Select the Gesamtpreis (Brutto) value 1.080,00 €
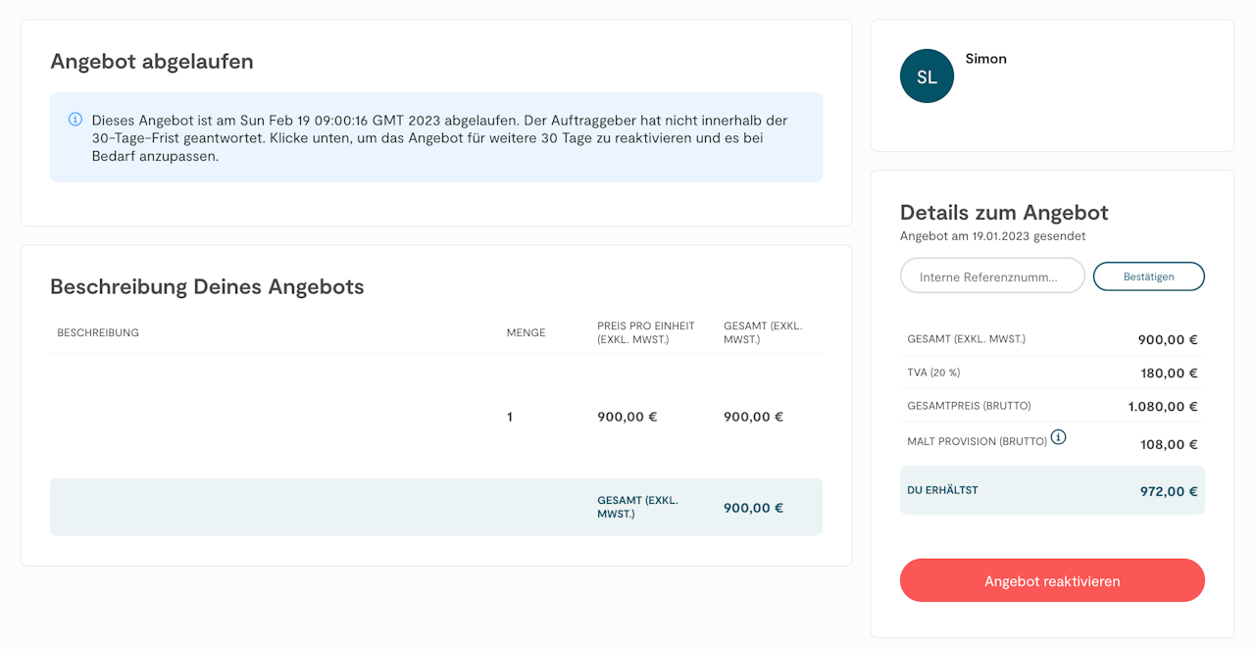This screenshot has width=1255, height=649. (x=1162, y=406)
